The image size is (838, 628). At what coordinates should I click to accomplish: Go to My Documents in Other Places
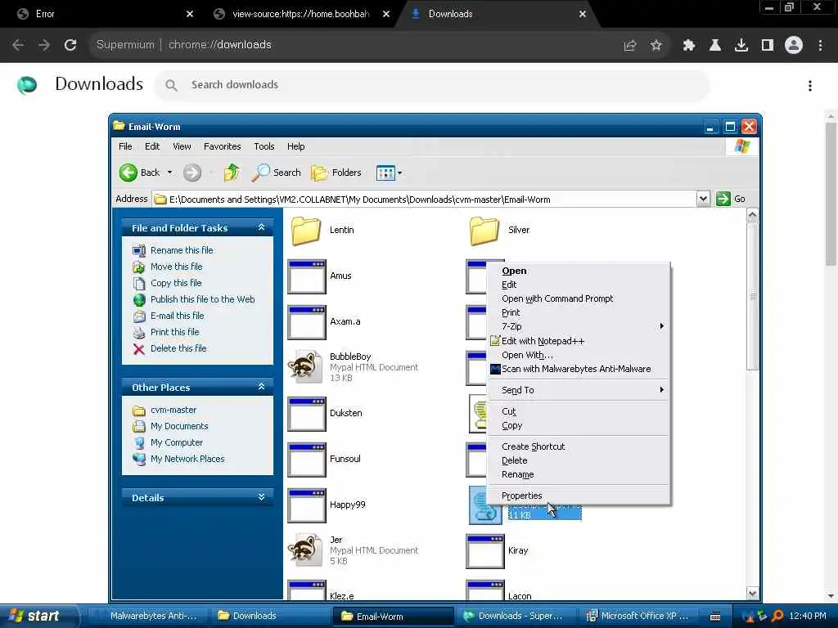tap(179, 426)
